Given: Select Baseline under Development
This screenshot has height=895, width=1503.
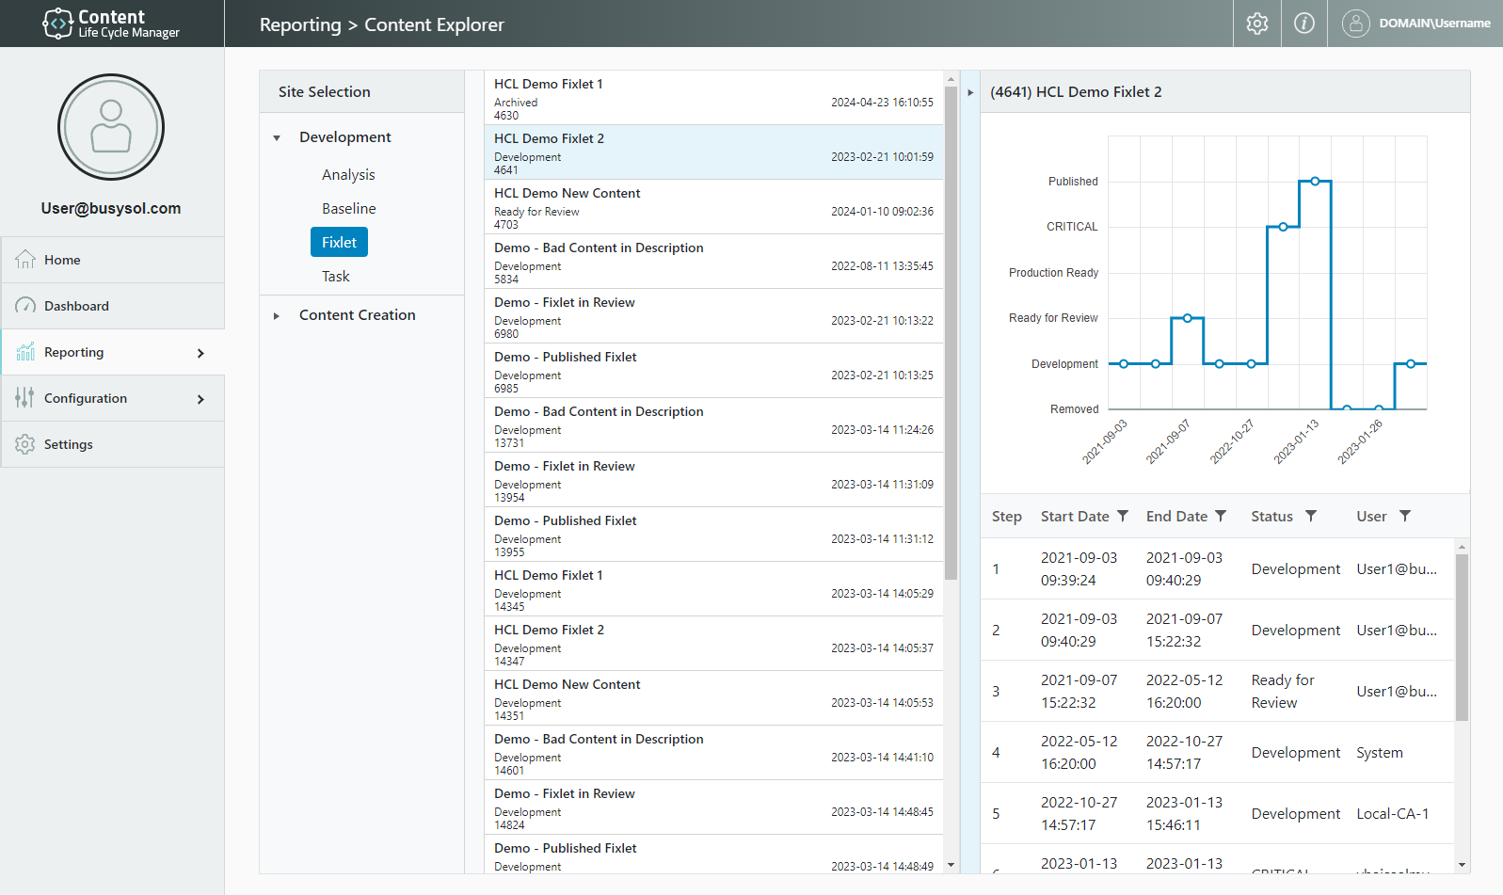Looking at the screenshot, I should 349,209.
